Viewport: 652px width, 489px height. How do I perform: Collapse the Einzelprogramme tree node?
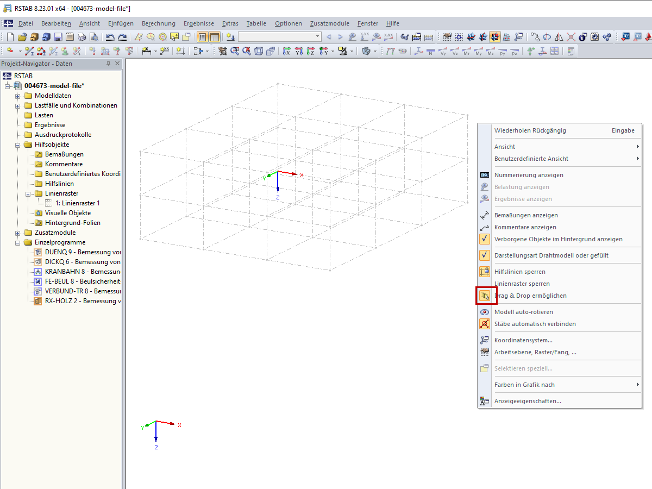[18, 242]
